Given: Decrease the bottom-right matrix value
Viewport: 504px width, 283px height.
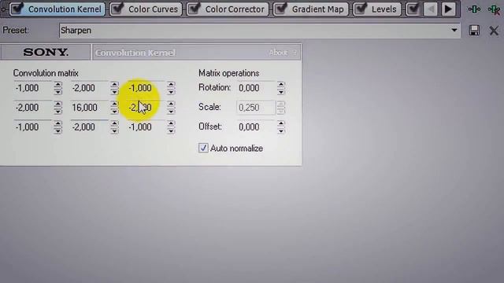Looking at the screenshot, I should [x=171, y=130].
